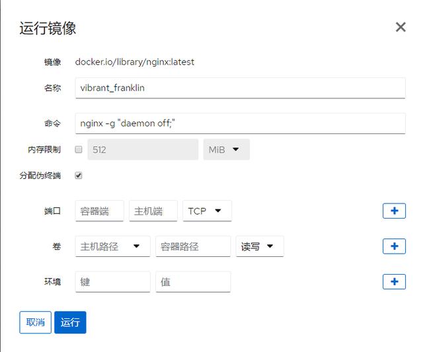Screen dimensions: 423x352
Task: Click the 名称 label
Action: click(53, 88)
